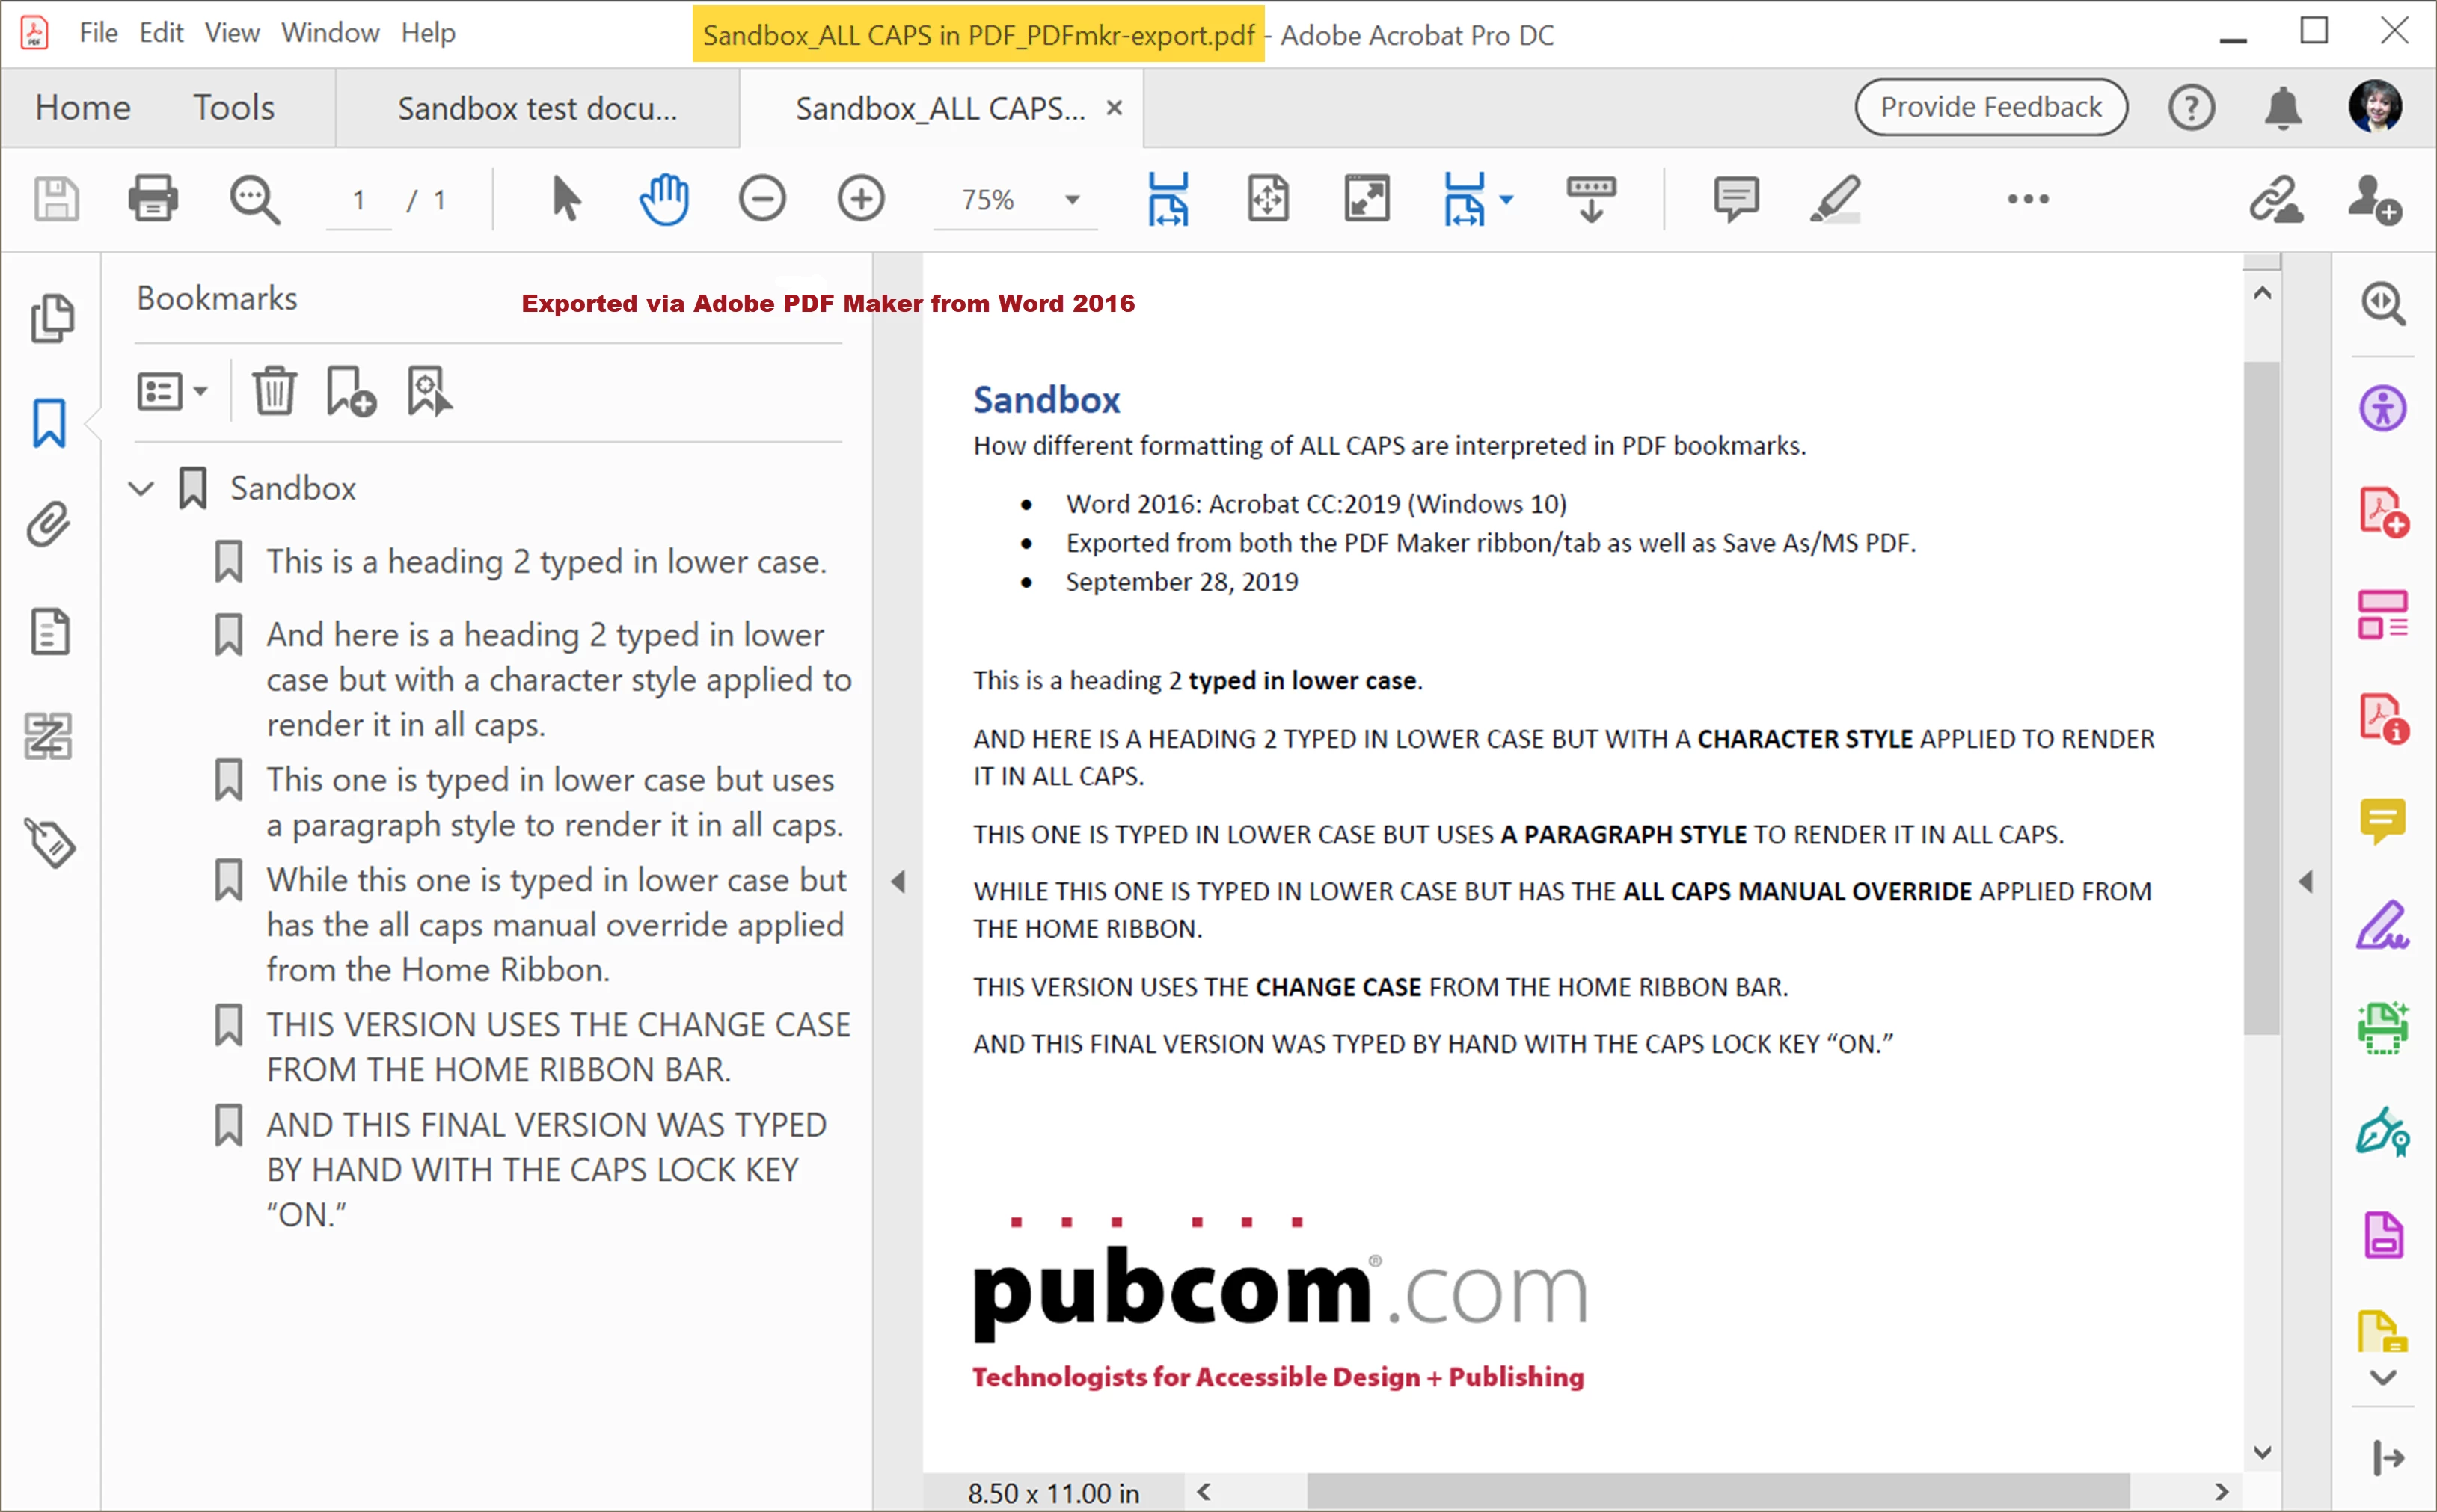The height and width of the screenshot is (1512, 2437).
Task: Delete selected bookmark with trash icon
Action: click(273, 391)
